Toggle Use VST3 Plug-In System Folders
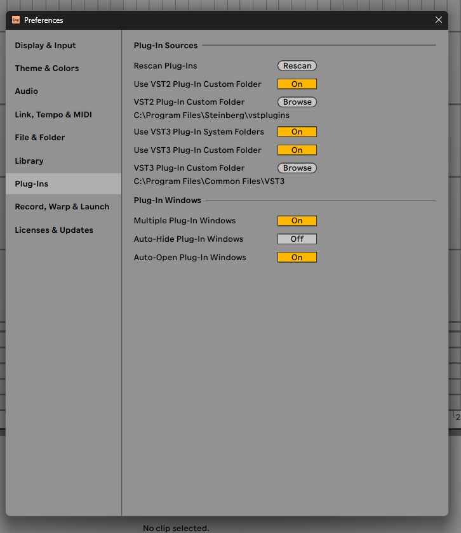 point(297,131)
